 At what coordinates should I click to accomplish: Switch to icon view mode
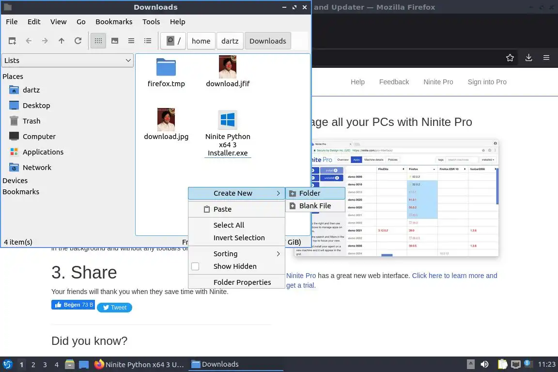coord(98,41)
